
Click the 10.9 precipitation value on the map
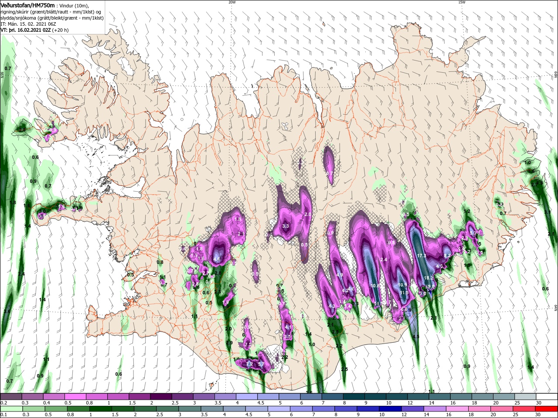[402, 285]
